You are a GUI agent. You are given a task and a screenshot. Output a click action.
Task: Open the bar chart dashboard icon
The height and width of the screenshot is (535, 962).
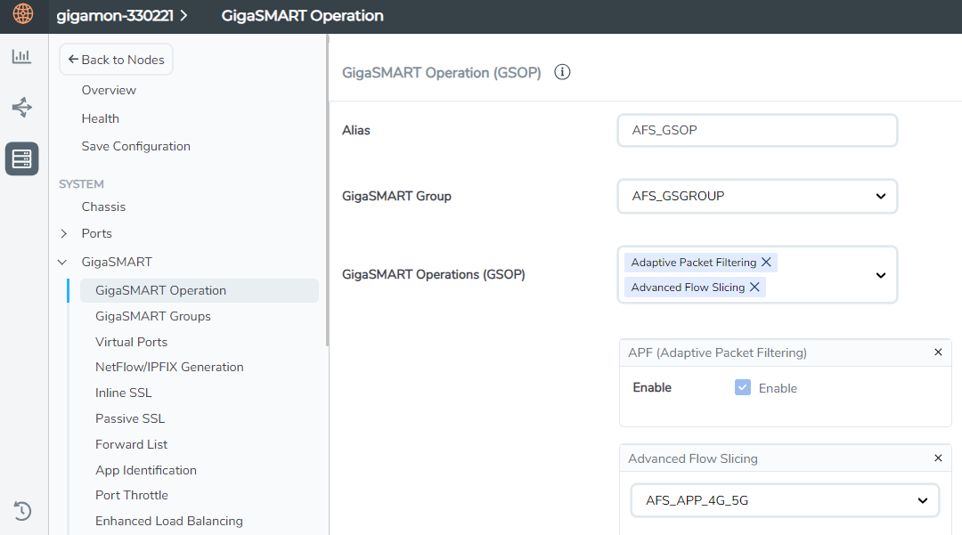click(x=21, y=56)
